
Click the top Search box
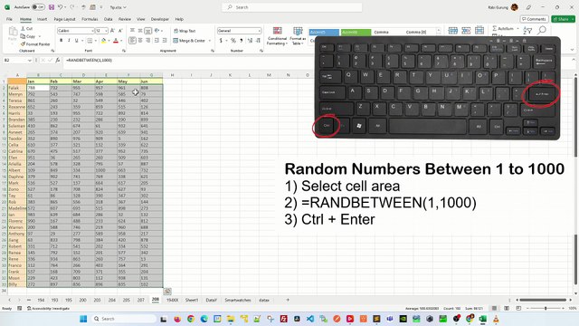[291, 7]
